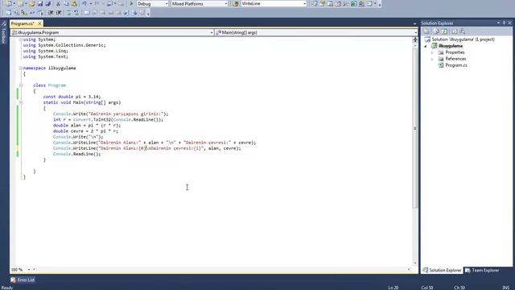515x290 pixels.
Task: Toggle auto-hide pin on Solution Explorer
Action: point(504,23)
